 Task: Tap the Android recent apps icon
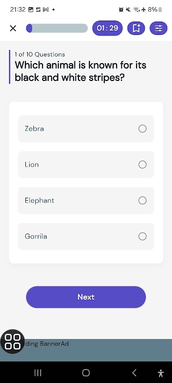point(38,373)
